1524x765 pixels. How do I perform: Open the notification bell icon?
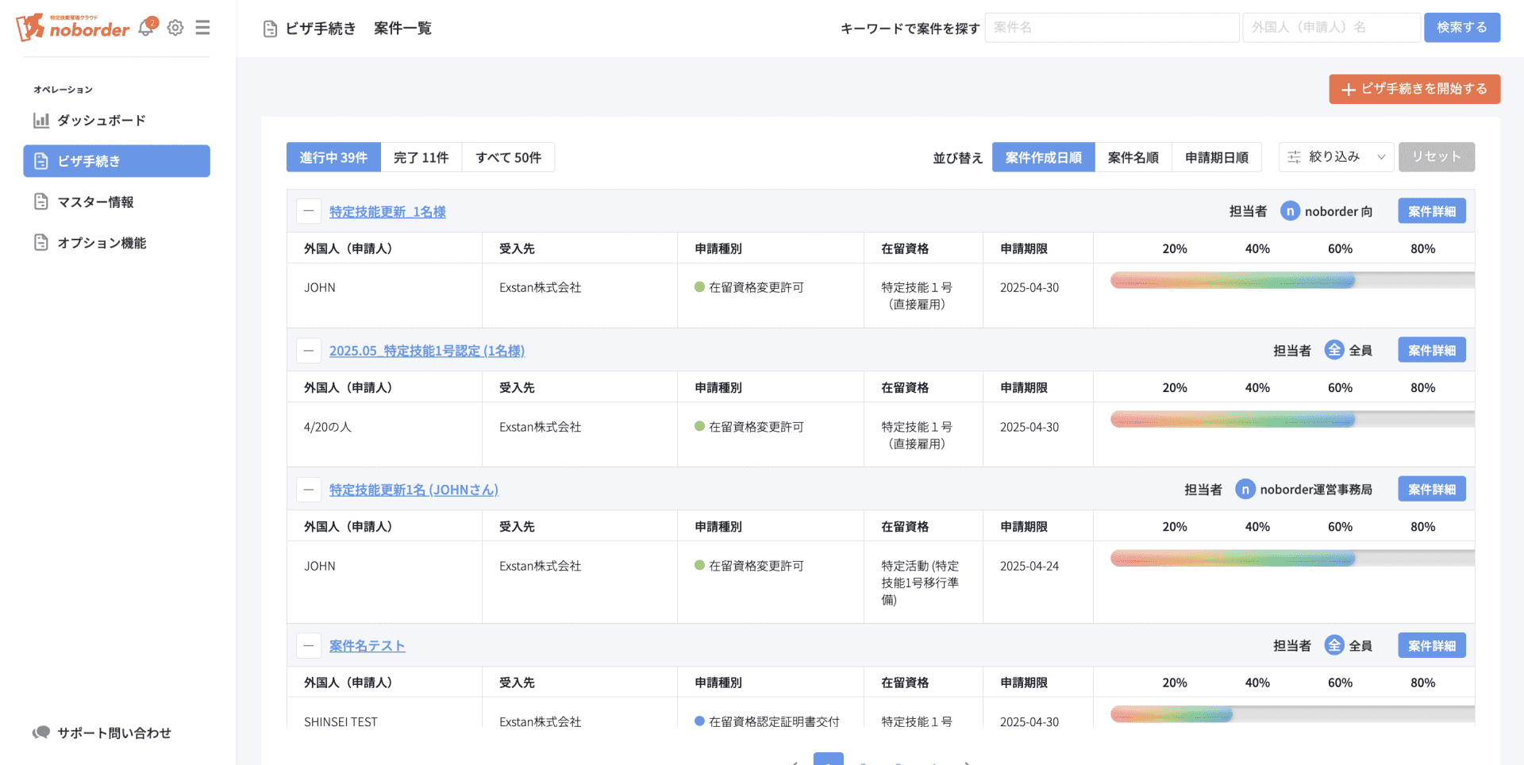[146, 28]
